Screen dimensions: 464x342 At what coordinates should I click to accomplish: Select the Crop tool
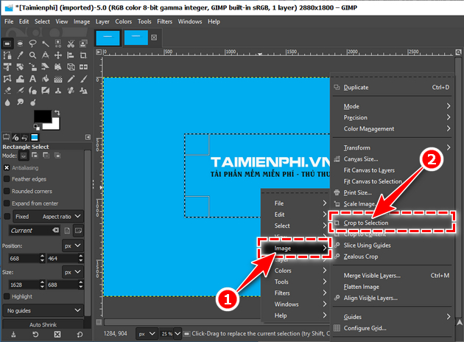(83, 55)
